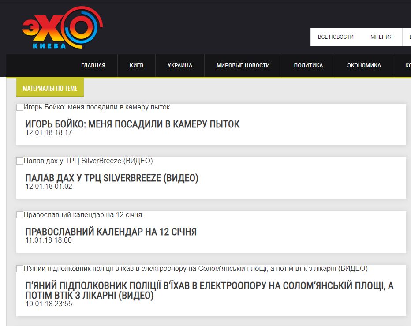Select the Материалы по теме tab
411x326 pixels.
pos(50,88)
